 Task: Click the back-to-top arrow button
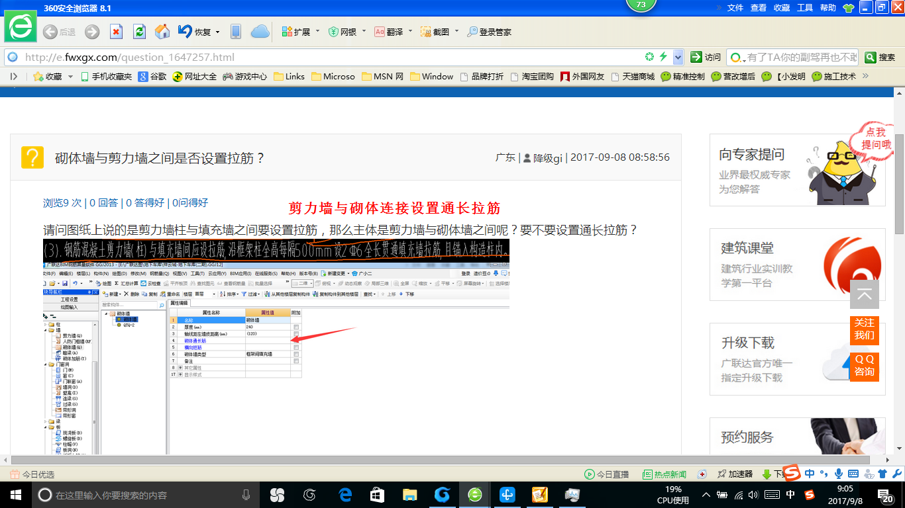coord(865,294)
